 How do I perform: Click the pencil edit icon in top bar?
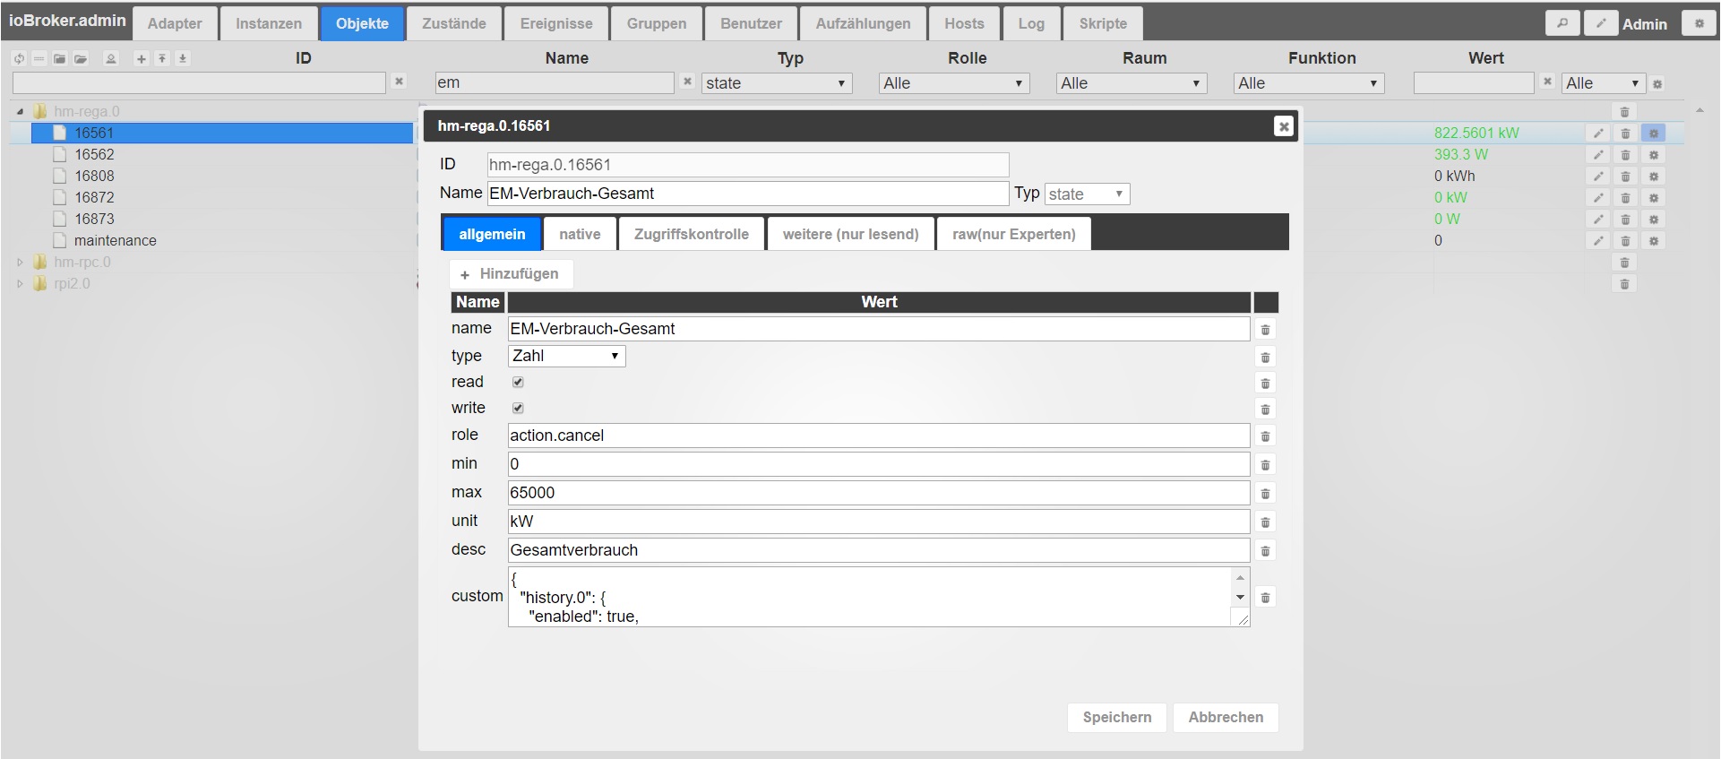tap(1600, 23)
